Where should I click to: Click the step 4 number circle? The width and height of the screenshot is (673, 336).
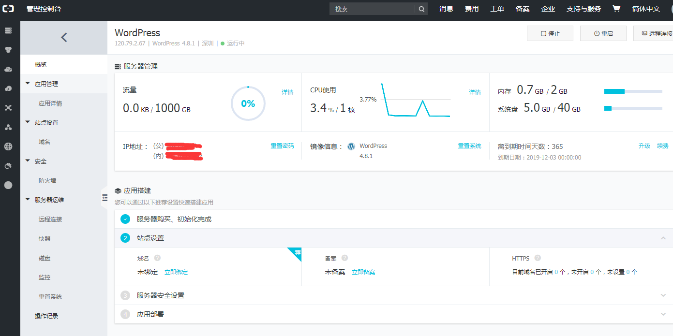point(126,314)
